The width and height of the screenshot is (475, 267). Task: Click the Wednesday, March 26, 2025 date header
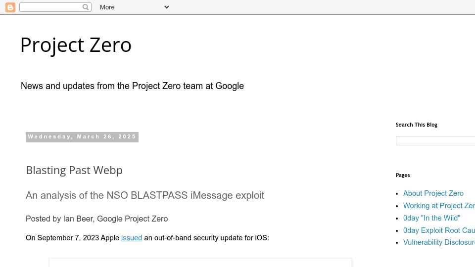pyautogui.click(x=82, y=137)
